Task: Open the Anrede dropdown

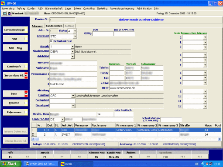Action: click(x=72, y=47)
